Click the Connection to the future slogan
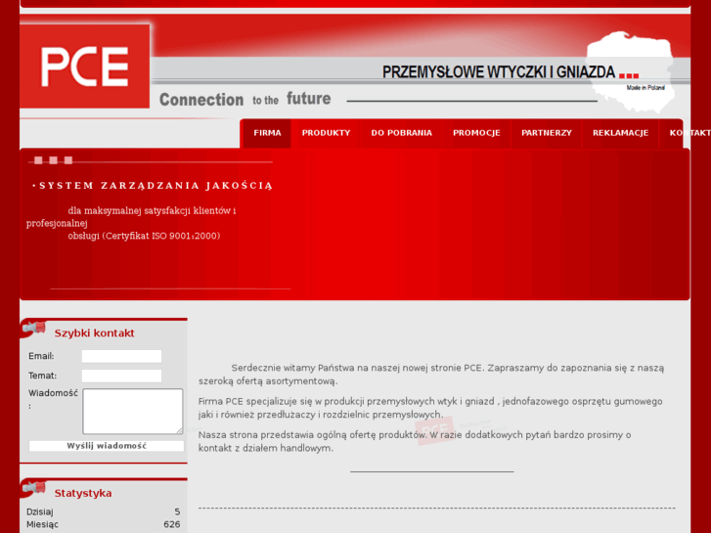 coord(244,99)
